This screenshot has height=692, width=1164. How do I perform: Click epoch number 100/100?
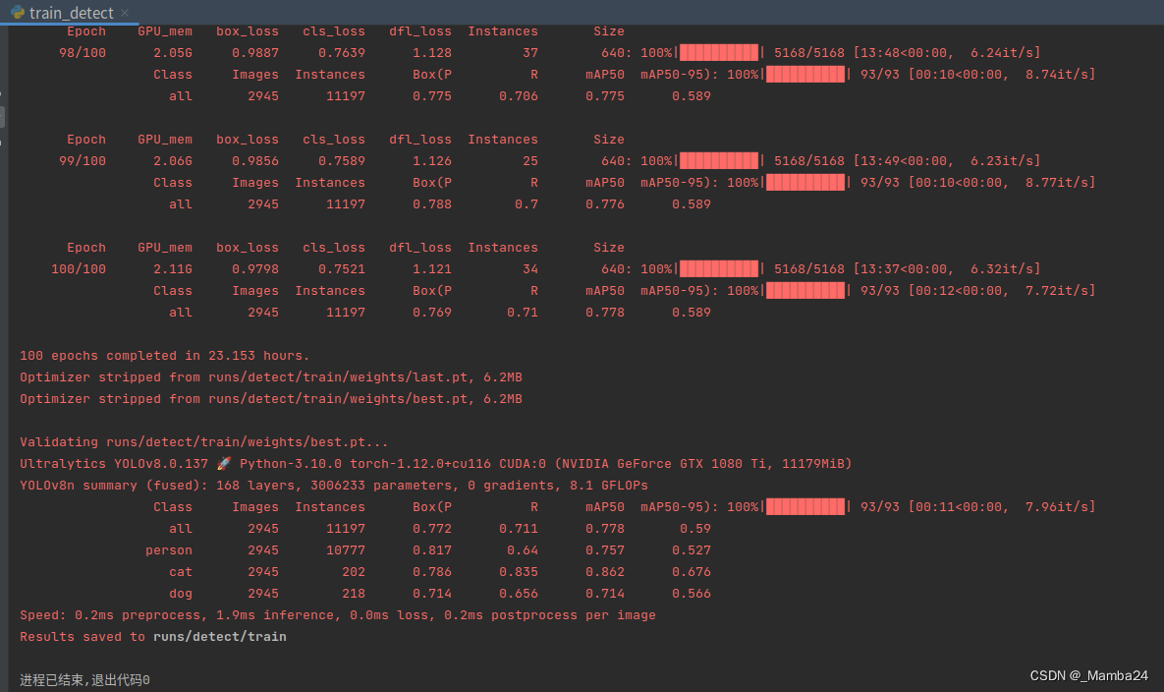79,268
